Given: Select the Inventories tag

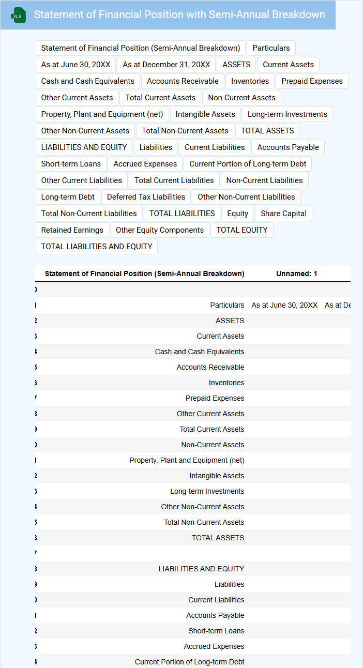Looking at the screenshot, I should pyautogui.click(x=250, y=81).
